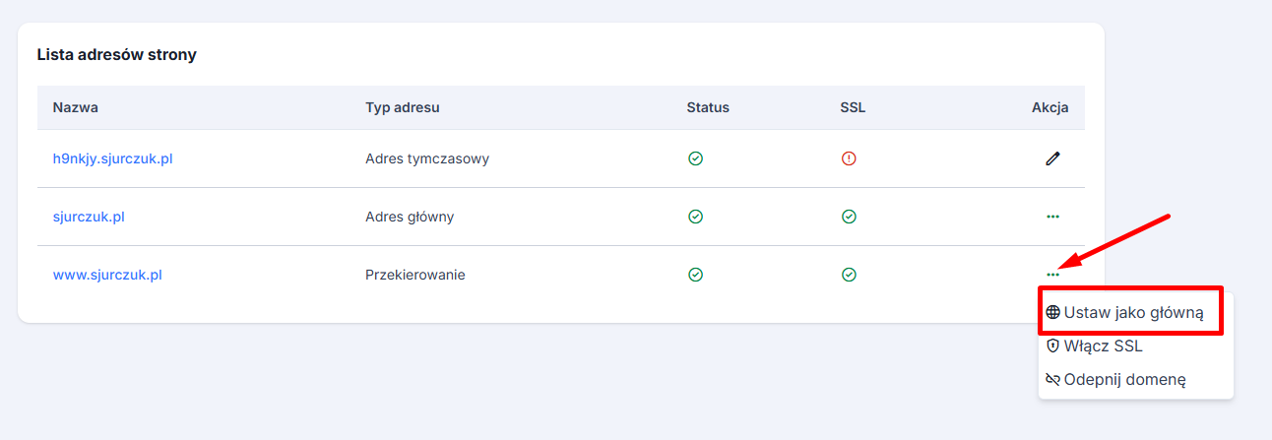
Task: Open three-dot menu for www.sjurczuk.pl row
Action: coord(1052,275)
